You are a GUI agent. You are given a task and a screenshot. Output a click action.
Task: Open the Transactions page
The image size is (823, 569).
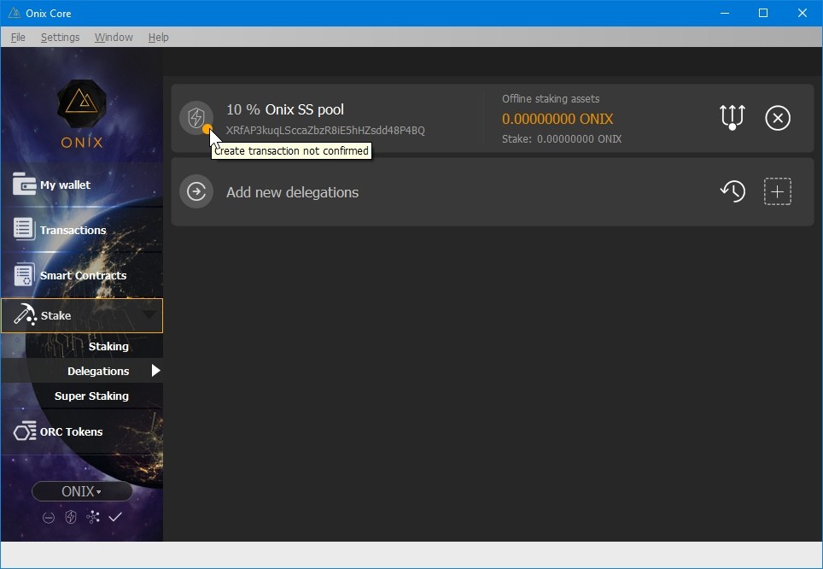point(82,230)
